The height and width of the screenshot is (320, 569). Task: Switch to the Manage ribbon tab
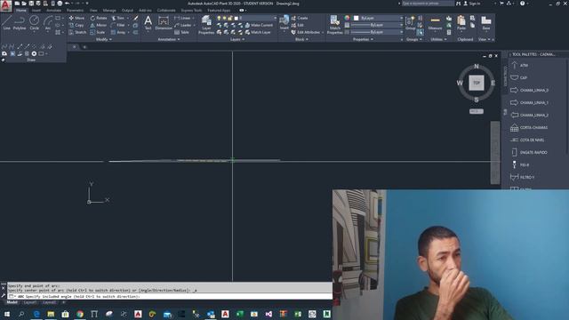point(109,10)
